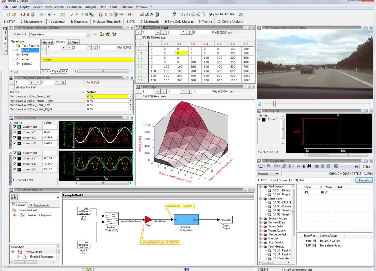Click the Execute button in Diagnostics

pyautogui.click(x=363, y=180)
